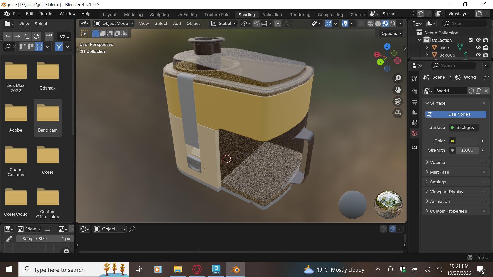493x277 pixels.
Task: Open the Object Mode dropdown
Action: (x=114, y=23)
